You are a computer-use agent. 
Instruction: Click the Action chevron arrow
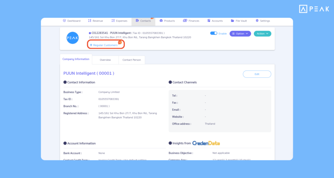tap(267, 34)
